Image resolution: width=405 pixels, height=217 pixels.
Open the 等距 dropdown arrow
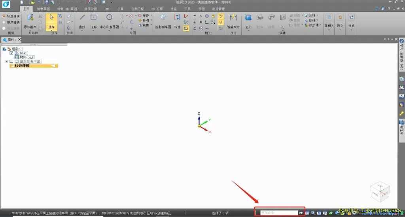pos(151,15)
